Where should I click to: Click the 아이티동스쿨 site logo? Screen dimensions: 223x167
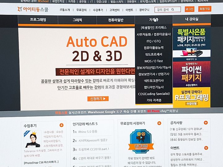[x=33, y=9]
